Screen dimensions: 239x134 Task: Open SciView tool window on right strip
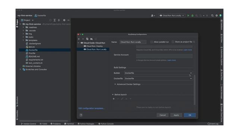(x=221, y=38)
